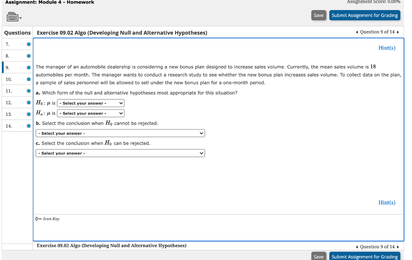Screen dimensions: 412x260
Task: Open the part c conclusion dropdown
Action: (x=120, y=153)
